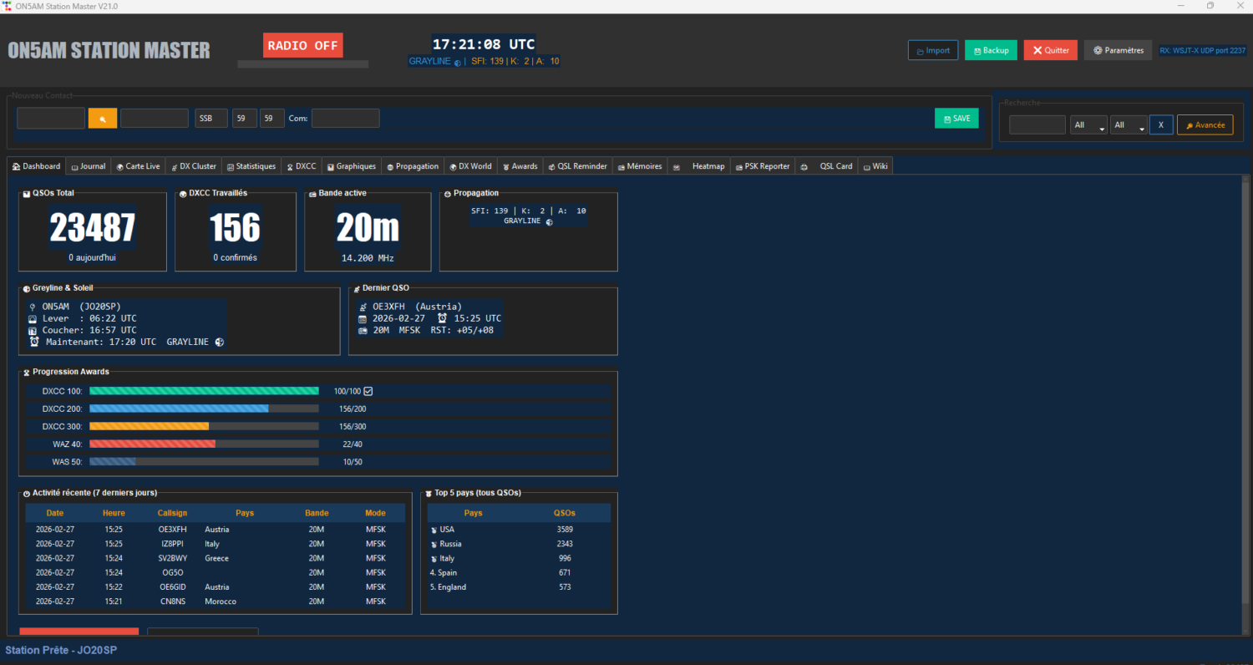1253x665 pixels.
Task: Switch to the Dashboard tab
Action: 36,166
